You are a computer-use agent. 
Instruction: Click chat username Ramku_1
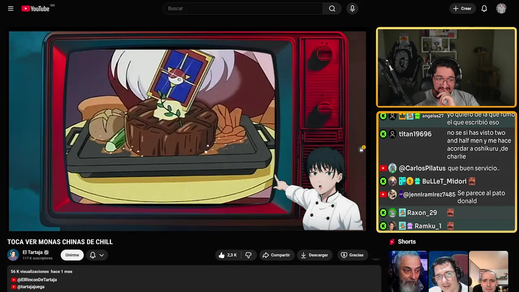[428, 226]
